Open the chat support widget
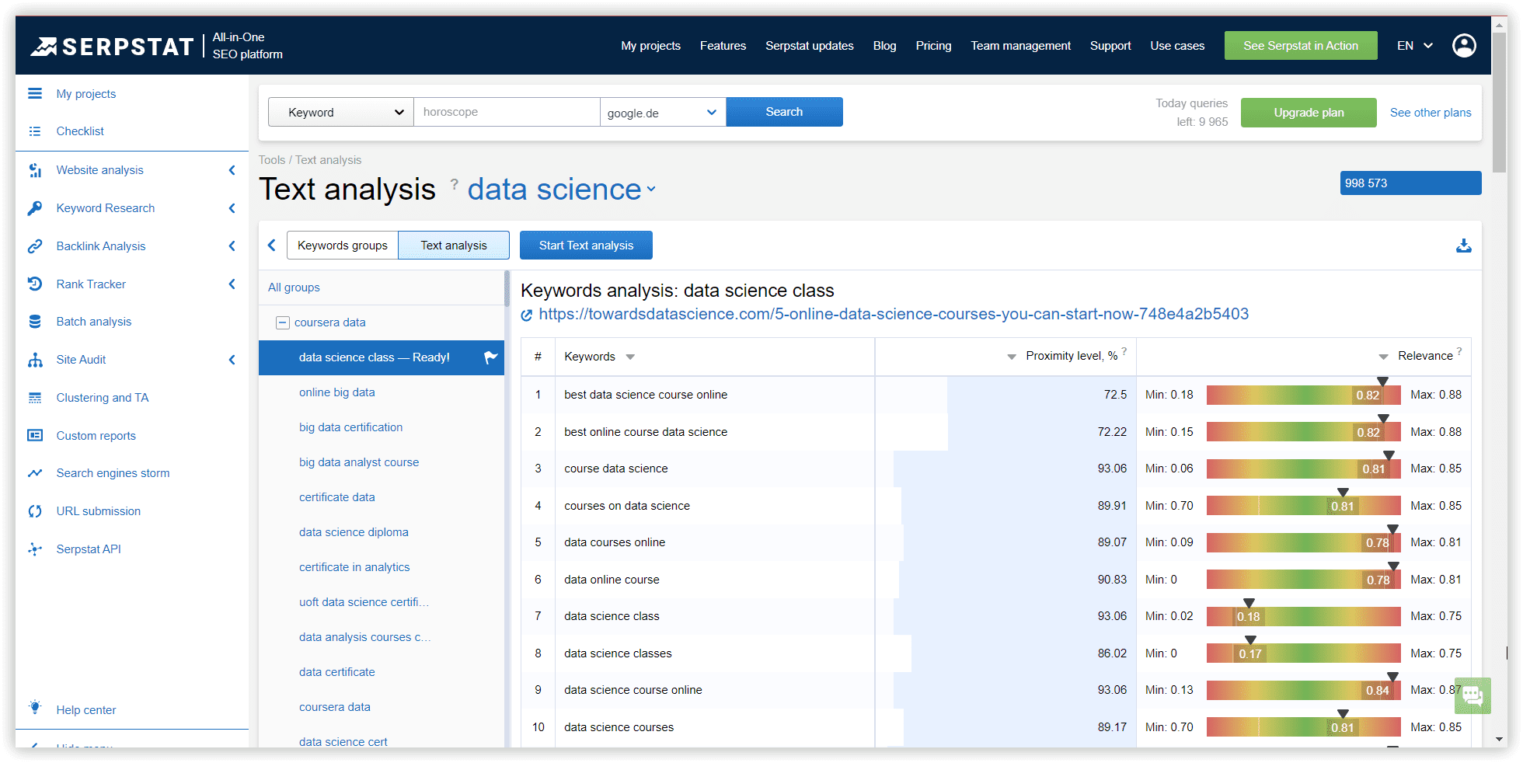The height and width of the screenshot is (763, 1523). pos(1472,695)
